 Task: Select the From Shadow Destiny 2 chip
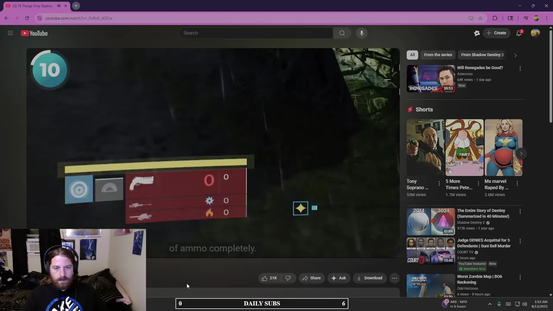482,55
